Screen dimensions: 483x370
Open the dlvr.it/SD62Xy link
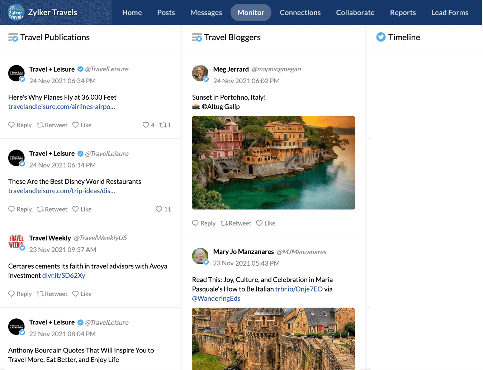point(64,275)
